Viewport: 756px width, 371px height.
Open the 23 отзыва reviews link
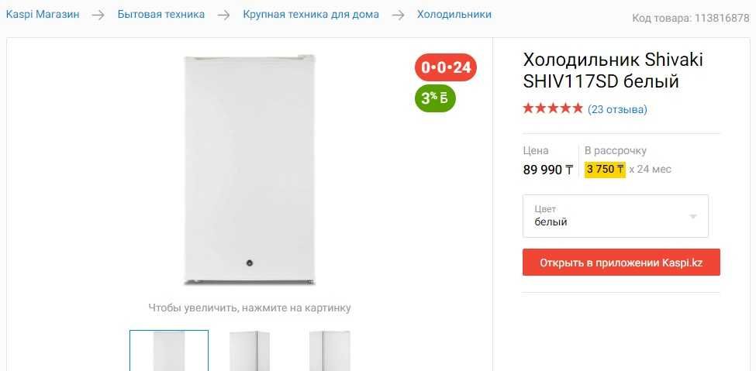[x=617, y=109]
